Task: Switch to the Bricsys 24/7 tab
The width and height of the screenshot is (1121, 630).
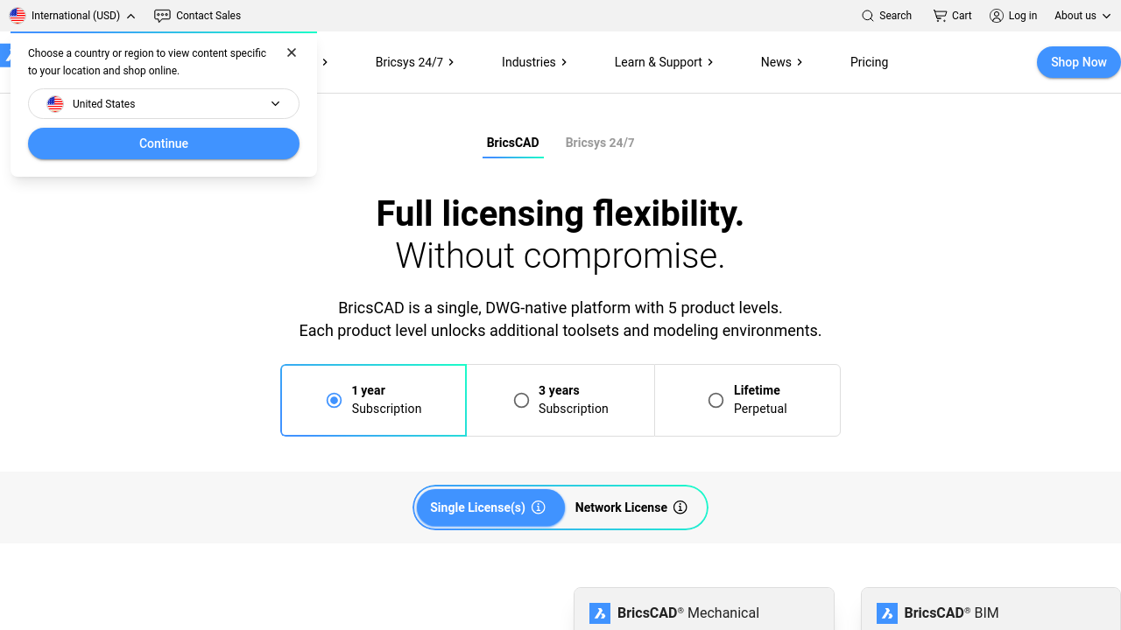Action: (x=600, y=143)
